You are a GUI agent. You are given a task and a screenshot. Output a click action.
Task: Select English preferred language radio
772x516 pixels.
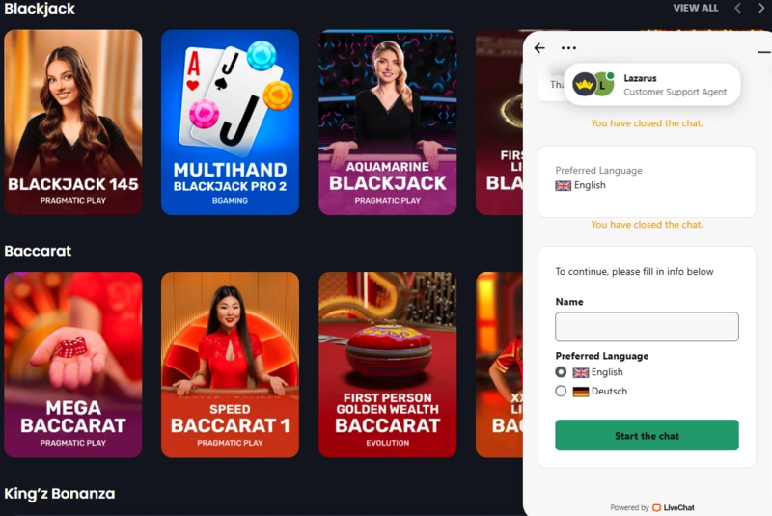(561, 372)
